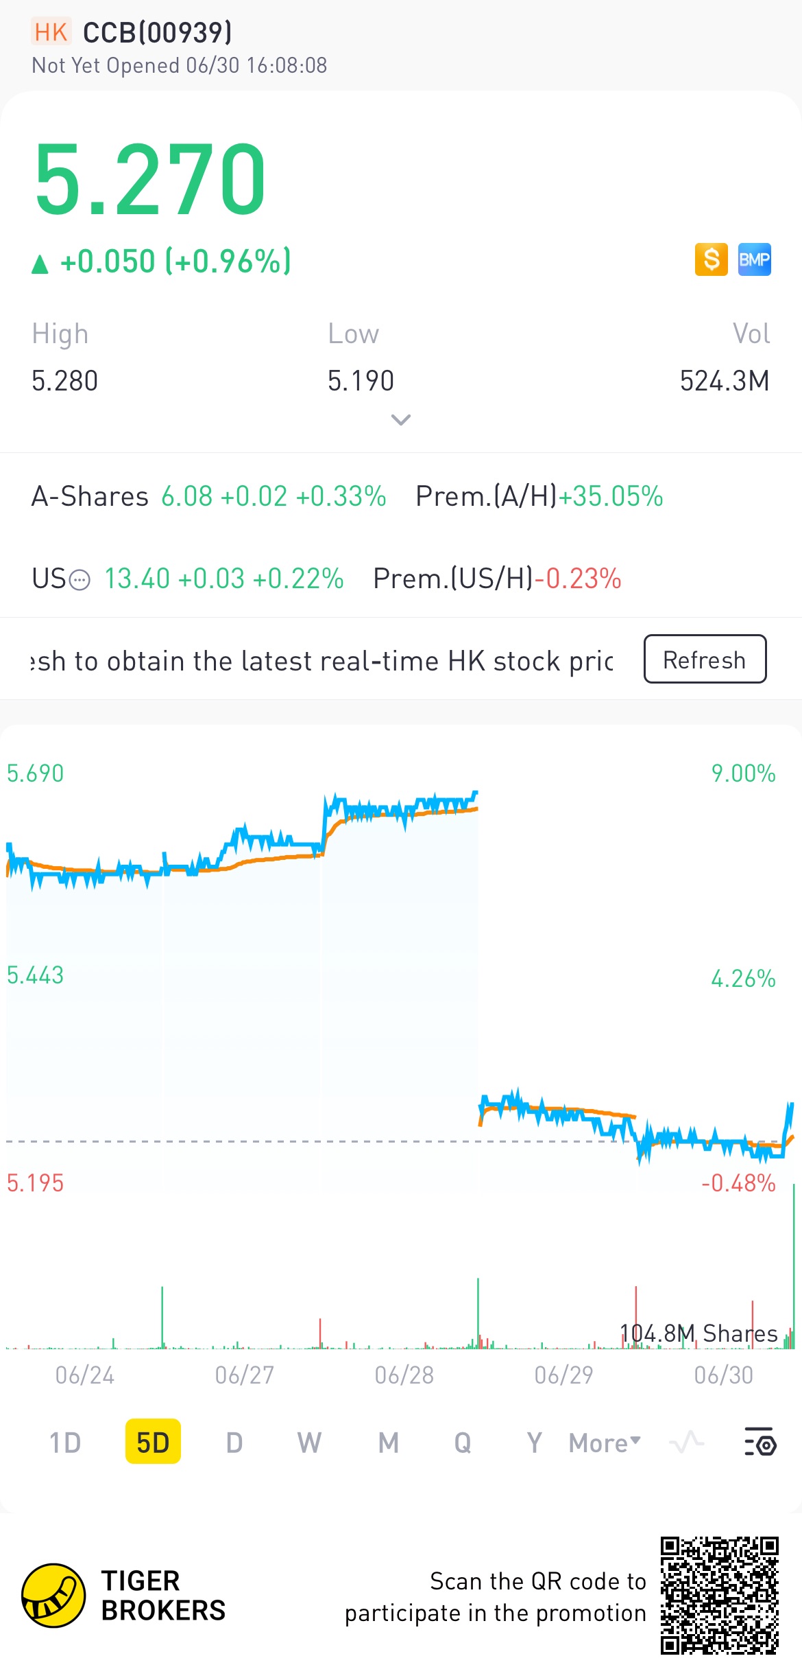Switch to 1D chart tab
The height and width of the screenshot is (1678, 802).
[65, 1443]
